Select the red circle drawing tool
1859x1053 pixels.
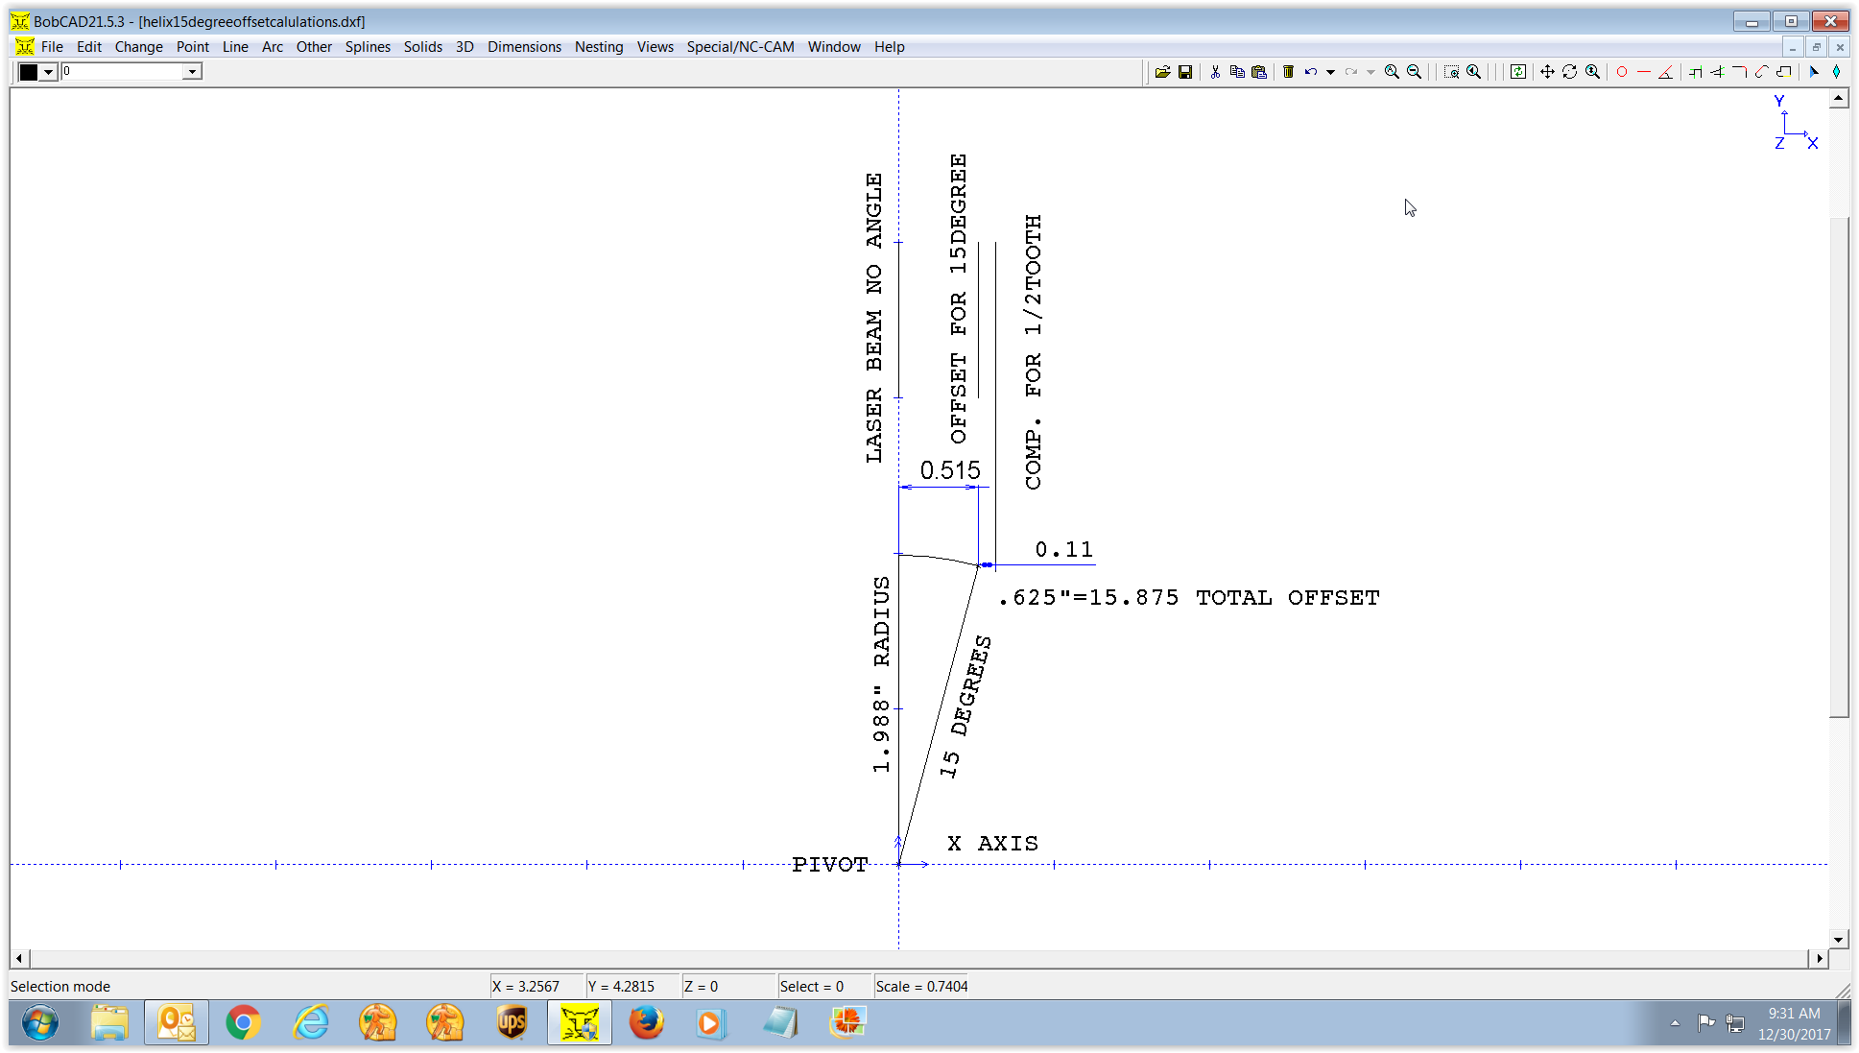(1622, 72)
